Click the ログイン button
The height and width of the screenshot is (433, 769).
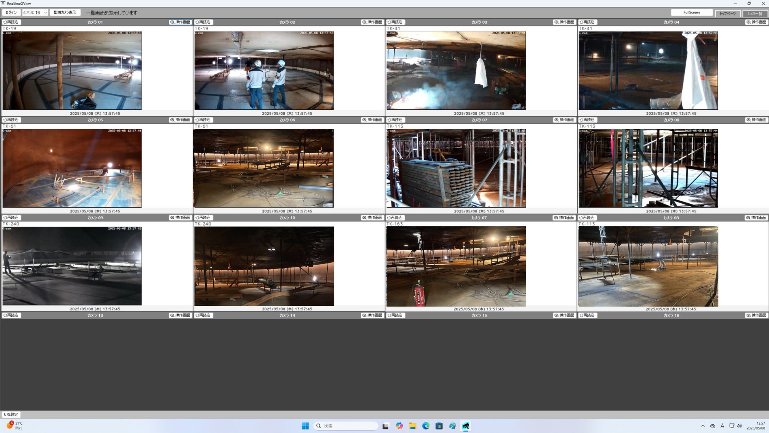click(x=11, y=13)
